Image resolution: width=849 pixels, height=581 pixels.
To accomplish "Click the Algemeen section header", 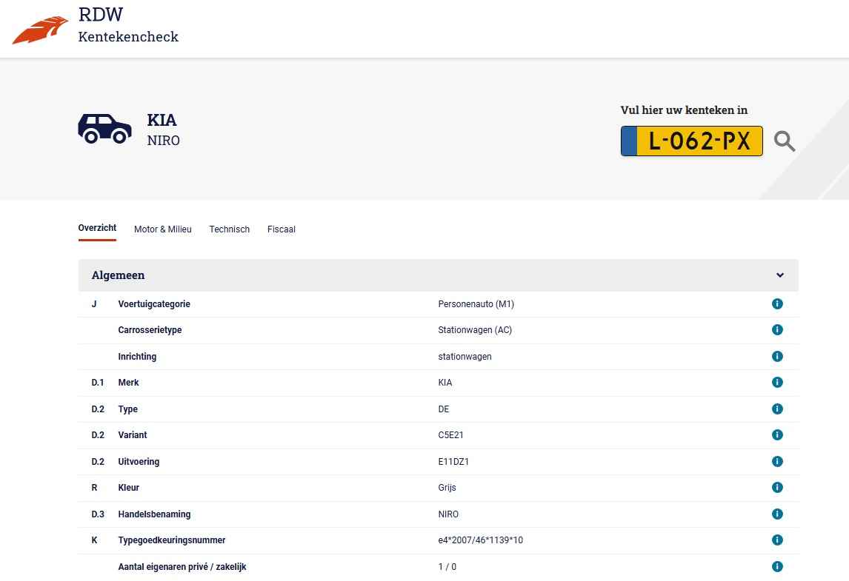I will [438, 275].
